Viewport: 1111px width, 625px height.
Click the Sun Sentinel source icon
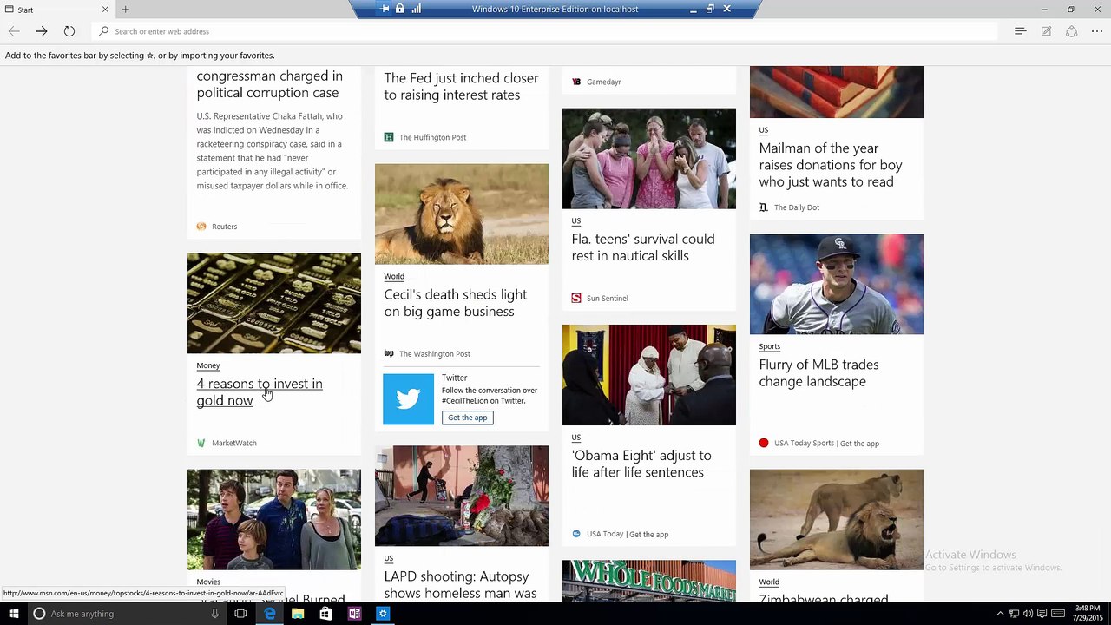click(x=576, y=298)
